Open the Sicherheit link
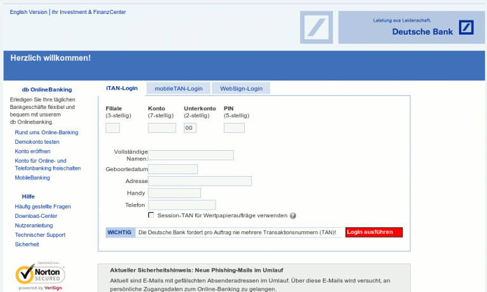 [27, 244]
